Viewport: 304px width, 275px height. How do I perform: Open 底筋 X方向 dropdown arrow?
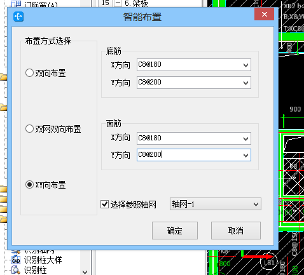click(245, 65)
